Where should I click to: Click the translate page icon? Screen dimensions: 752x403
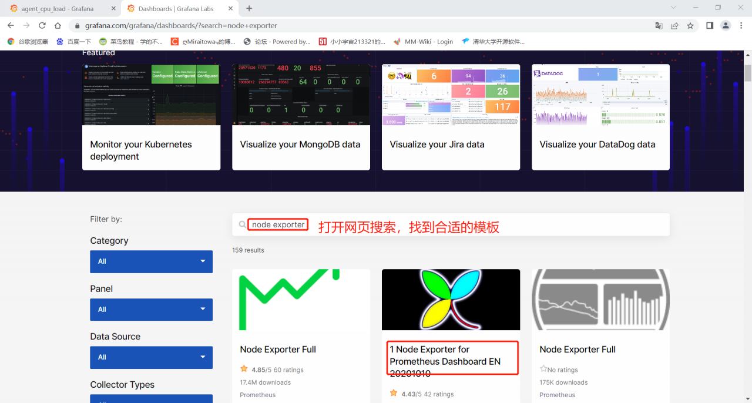pyautogui.click(x=659, y=26)
